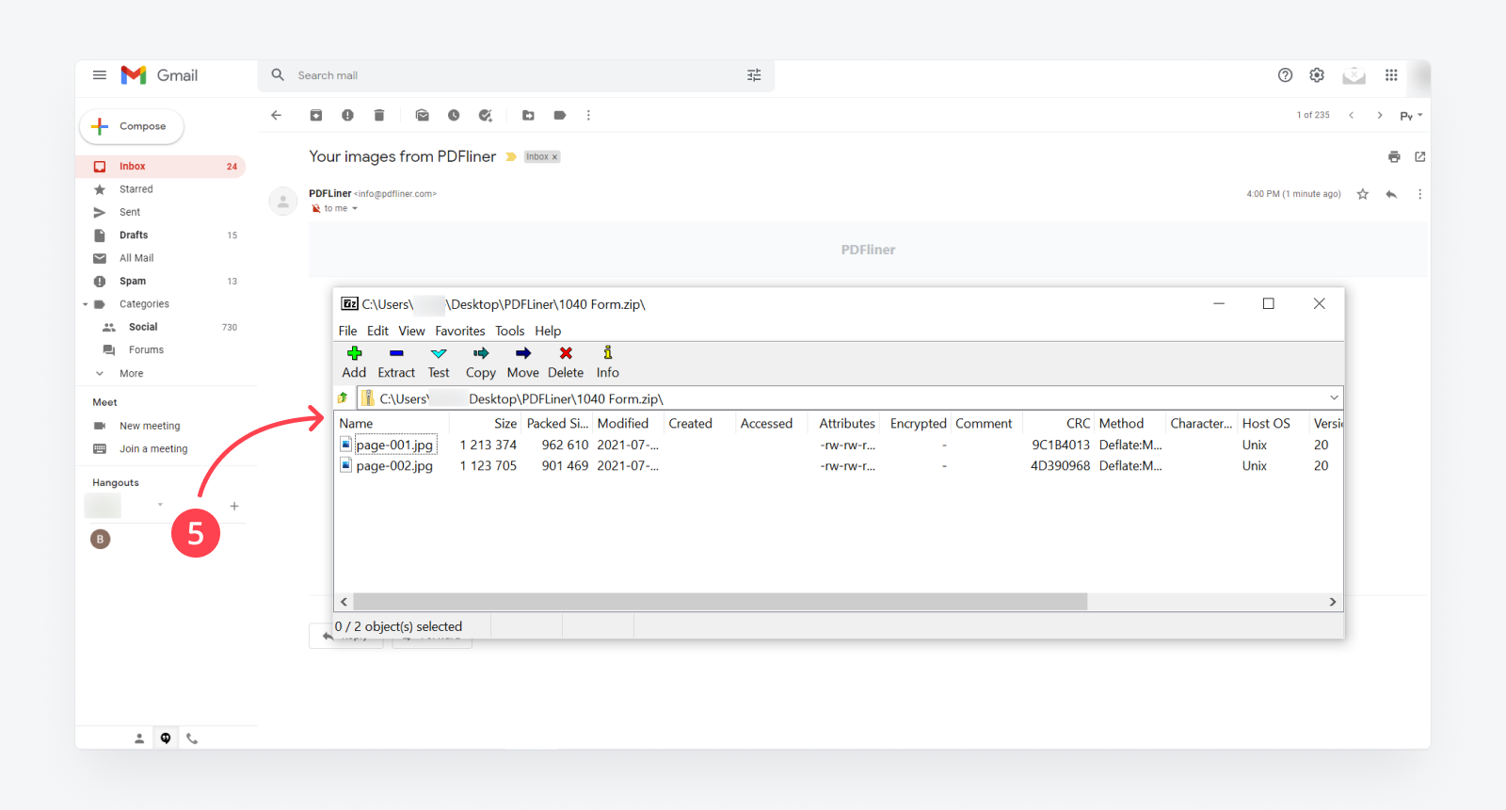Star the PDFLiner message
1506x810 pixels.
pyautogui.click(x=1363, y=194)
